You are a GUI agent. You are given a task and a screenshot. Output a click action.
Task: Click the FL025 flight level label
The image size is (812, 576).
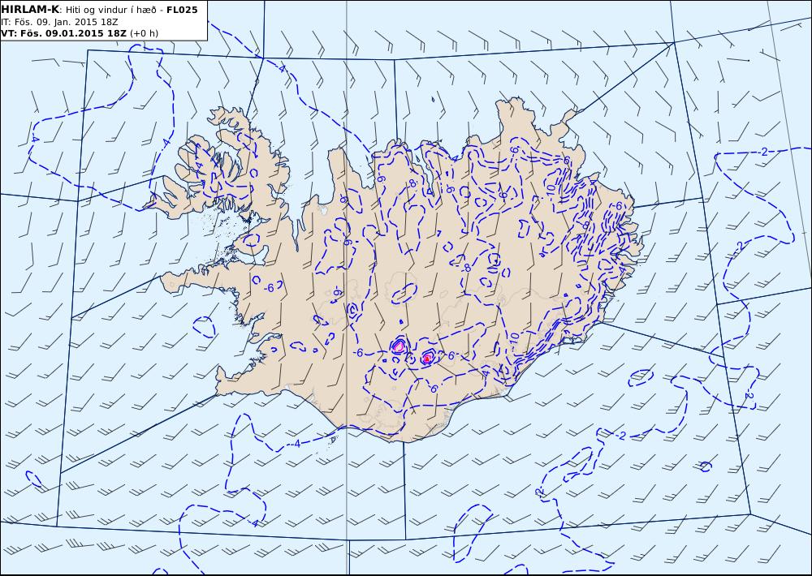tap(182, 10)
